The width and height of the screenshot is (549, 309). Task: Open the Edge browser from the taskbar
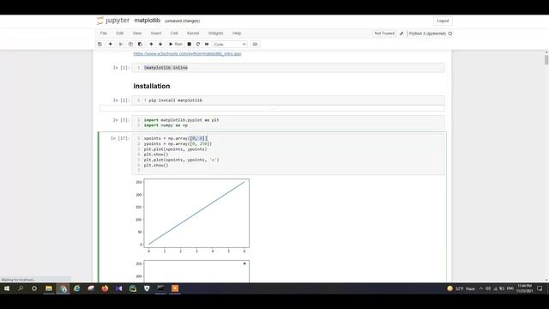click(76, 288)
